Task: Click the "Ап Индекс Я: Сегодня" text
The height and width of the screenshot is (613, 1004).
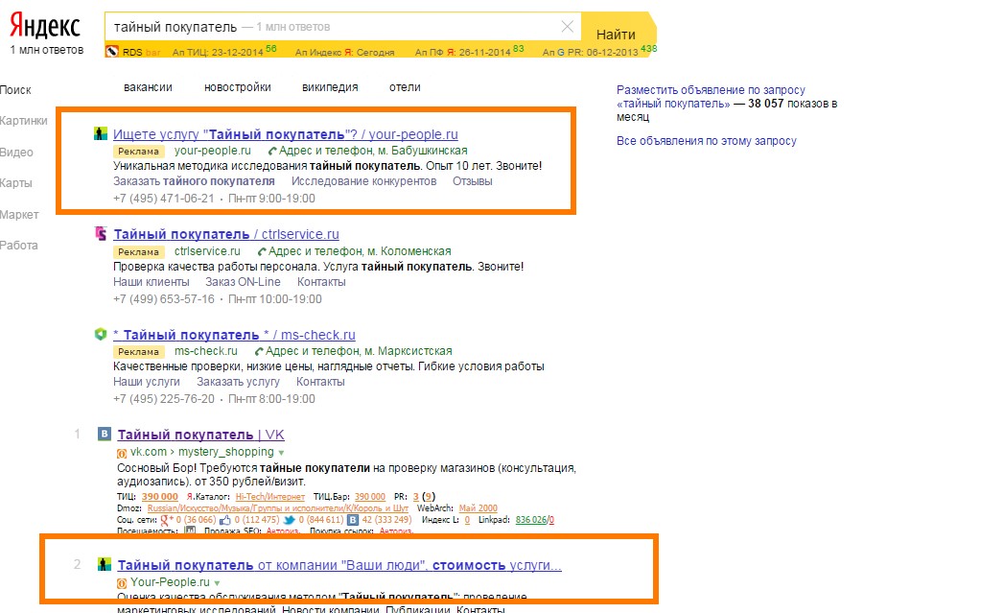Action: pyautogui.click(x=344, y=53)
